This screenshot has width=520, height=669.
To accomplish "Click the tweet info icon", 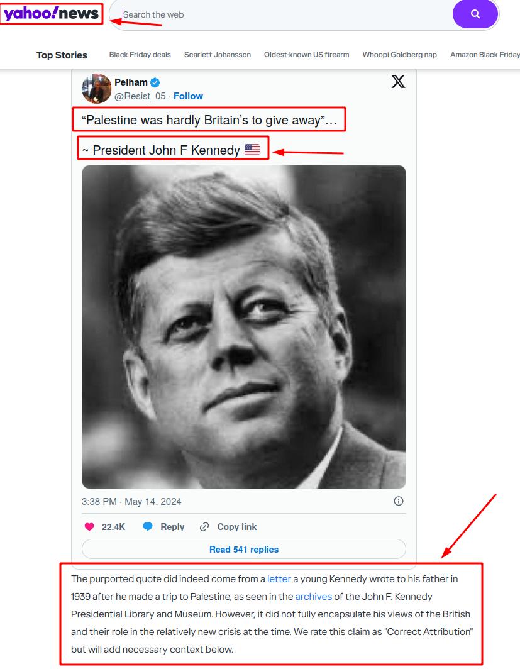I will pos(398,501).
